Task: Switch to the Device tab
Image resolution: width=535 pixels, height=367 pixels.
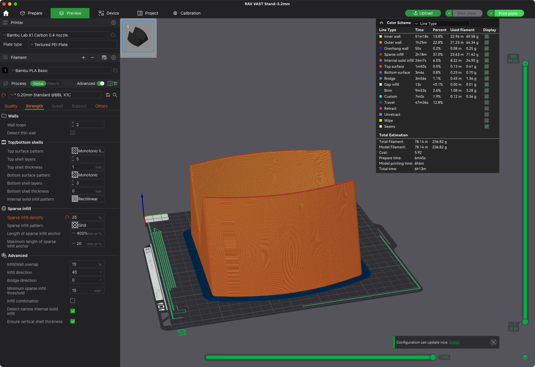Action: 109,13
